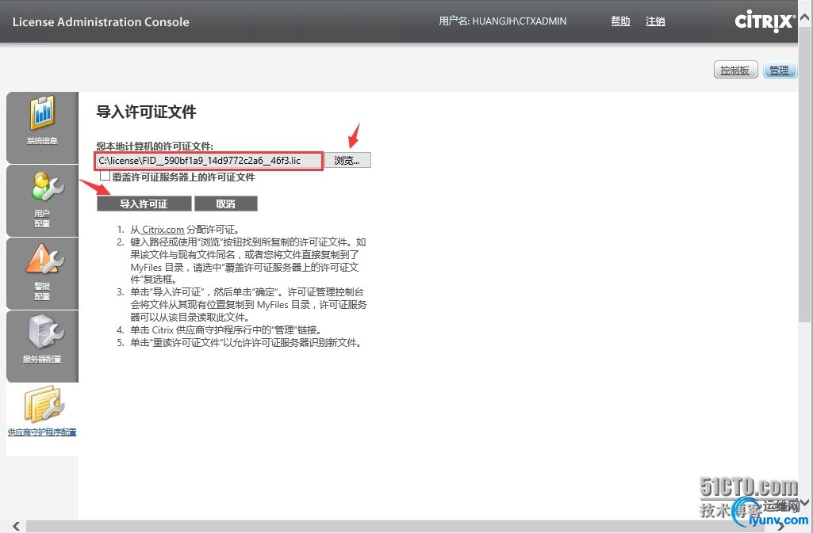Click the Citrix logo
The width and height of the screenshot is (813, 533).
click(x=765, y=21)
